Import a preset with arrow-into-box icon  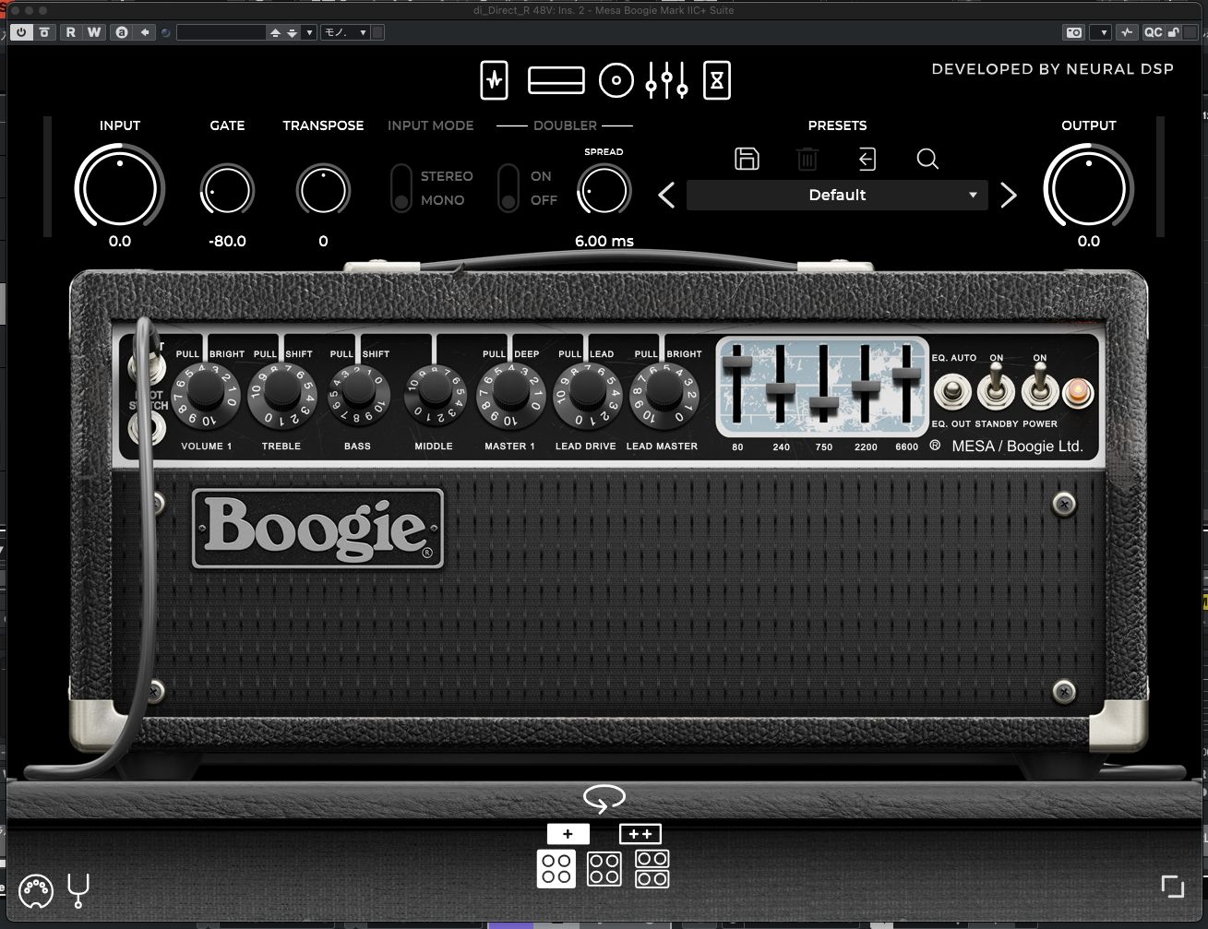point(867,159)
